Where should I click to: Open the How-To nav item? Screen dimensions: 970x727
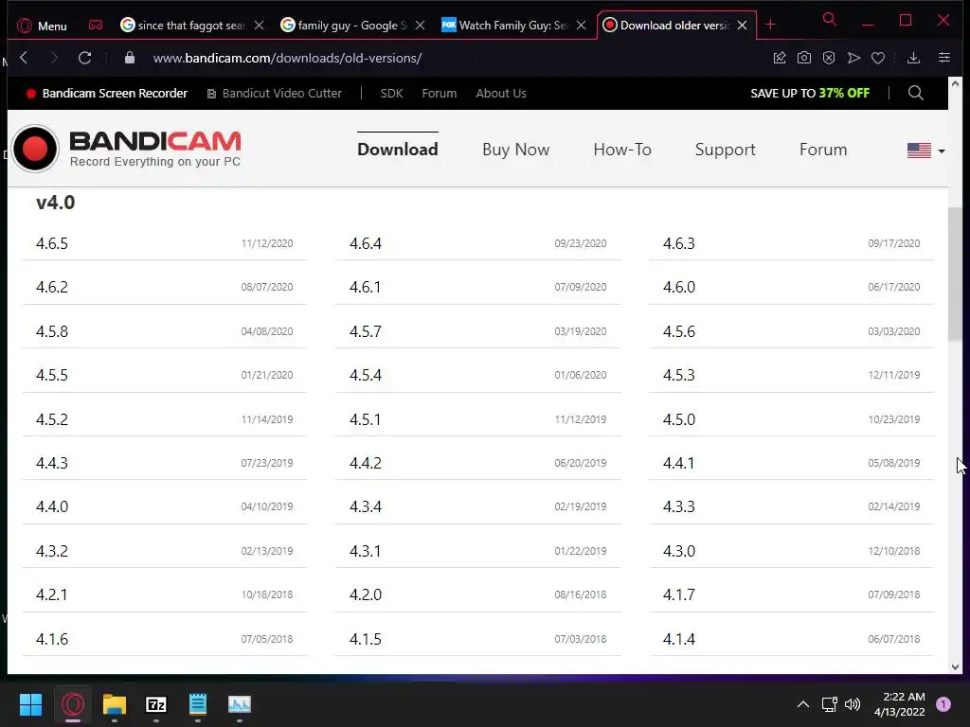tap(622, 150)
